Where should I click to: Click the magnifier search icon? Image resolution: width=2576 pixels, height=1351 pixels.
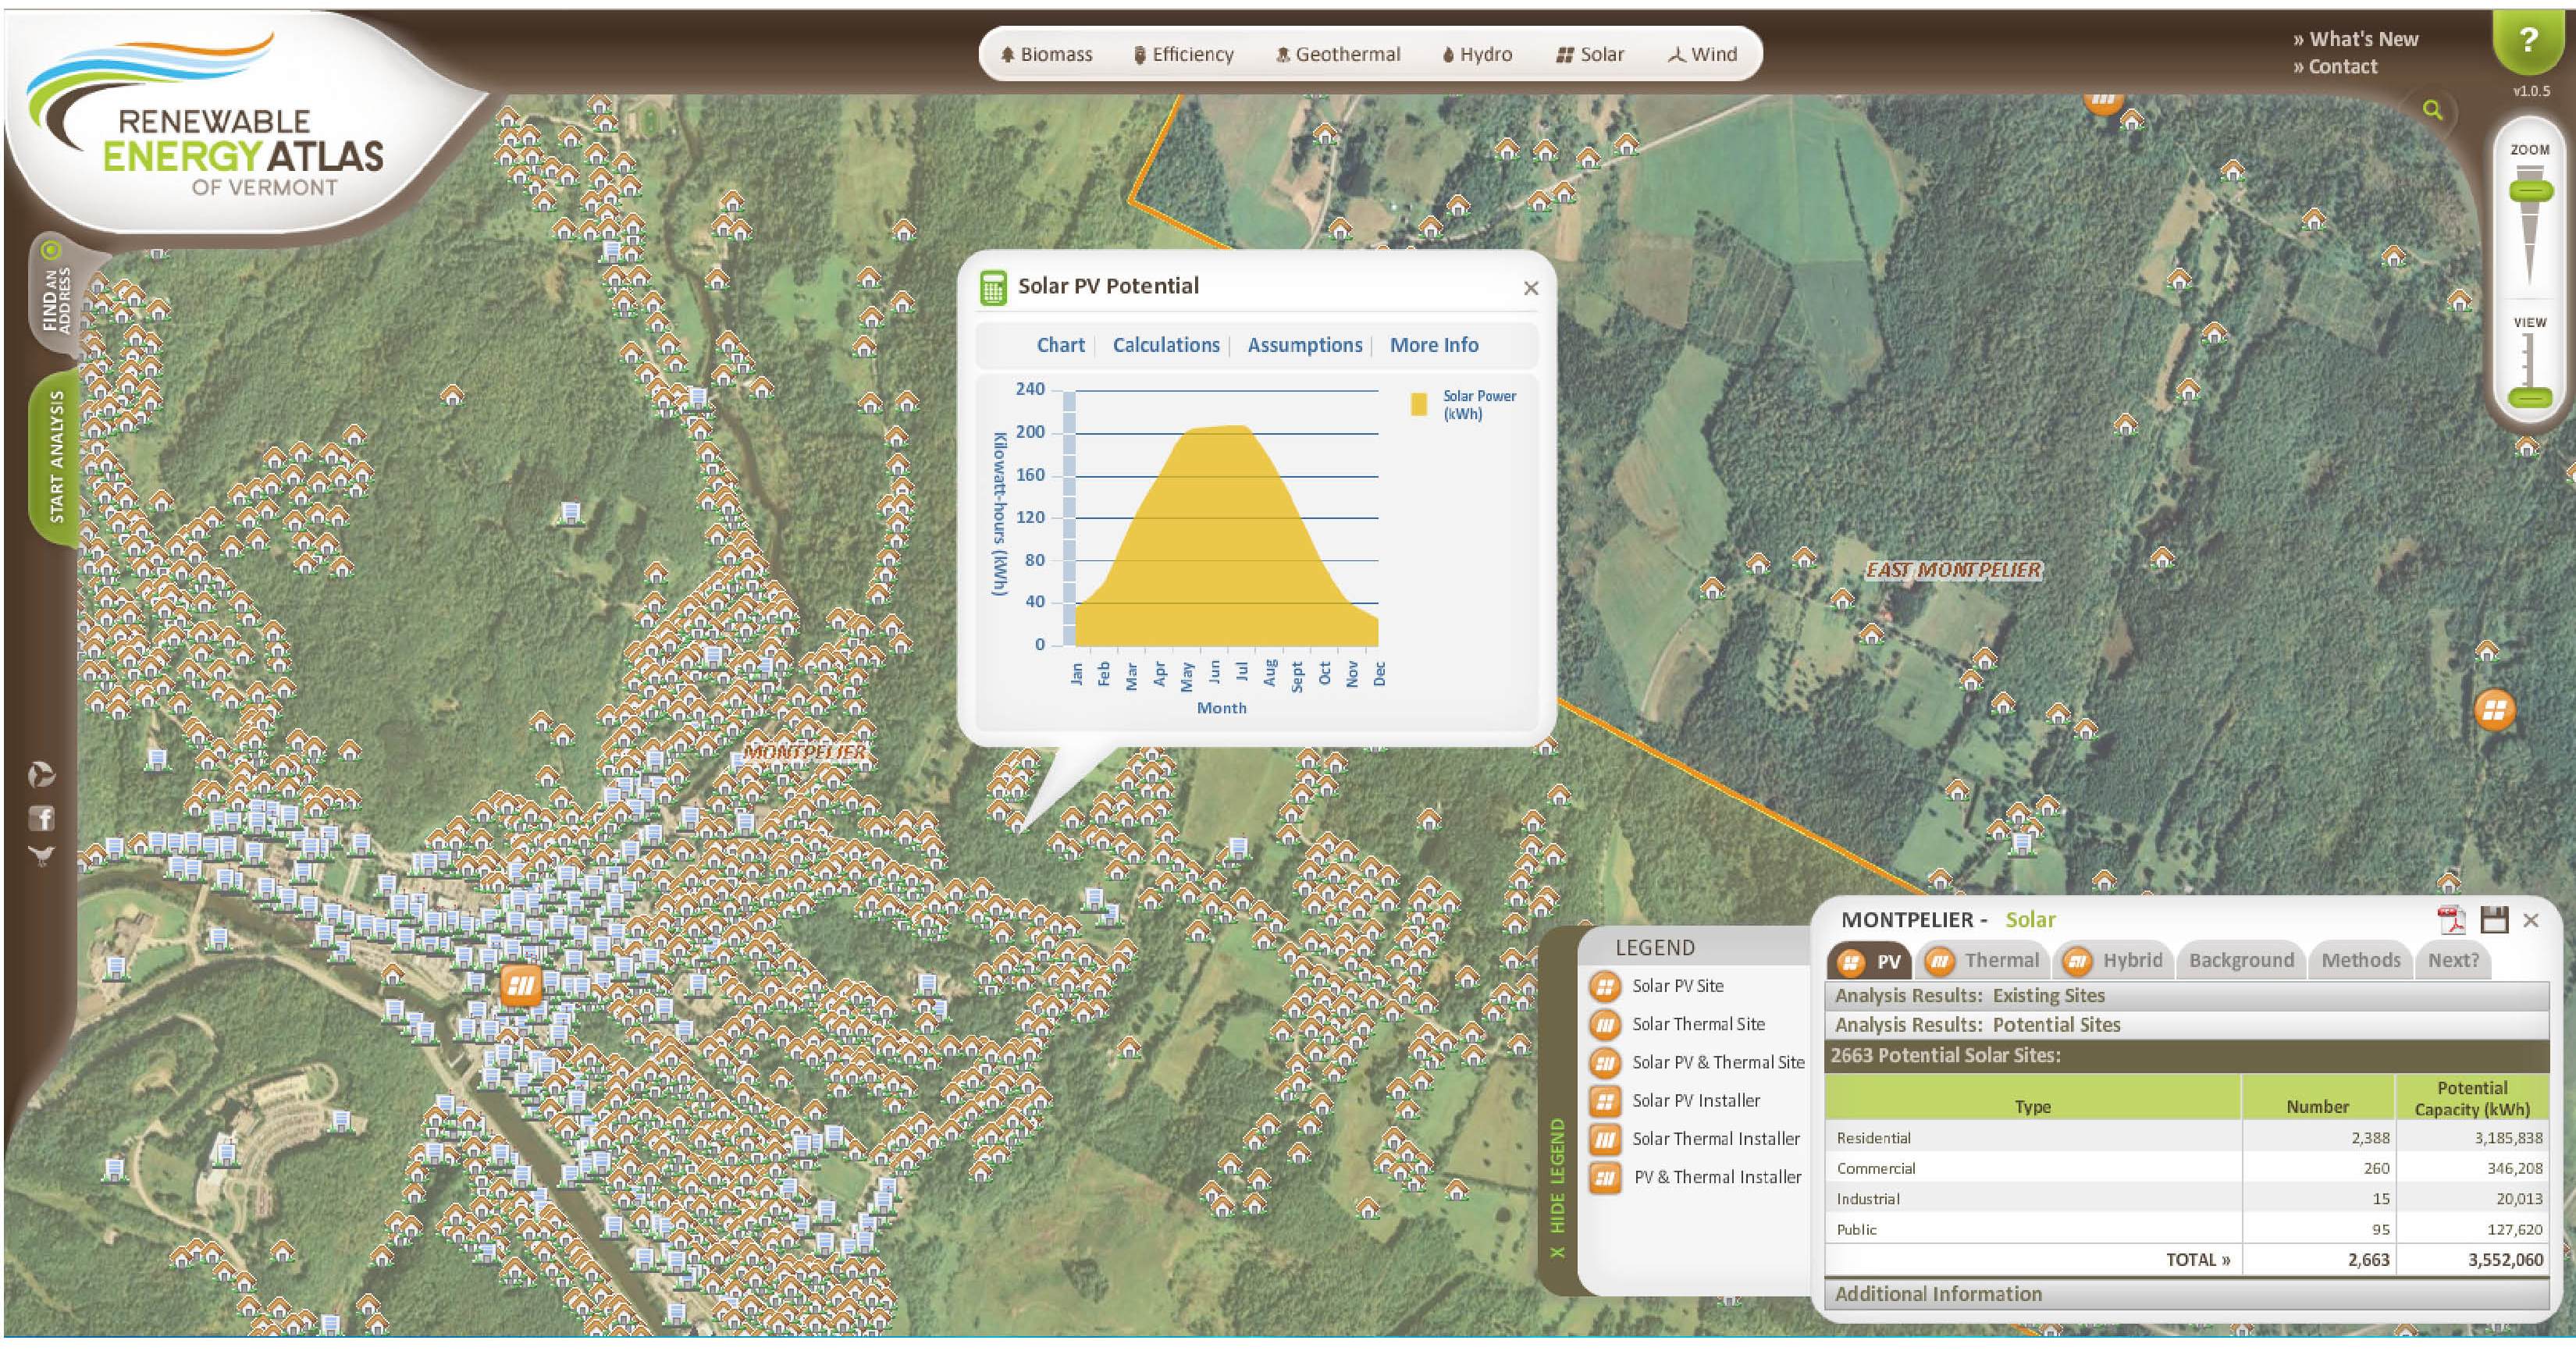tap(2433, 110)
